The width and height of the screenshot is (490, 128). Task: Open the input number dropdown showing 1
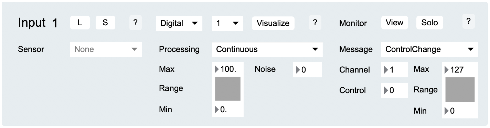point(227,23)
